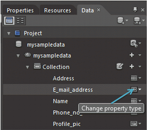Click the ABC type icon for Address
The width and height of the screenshot is (147, 130).
[134, 78]
